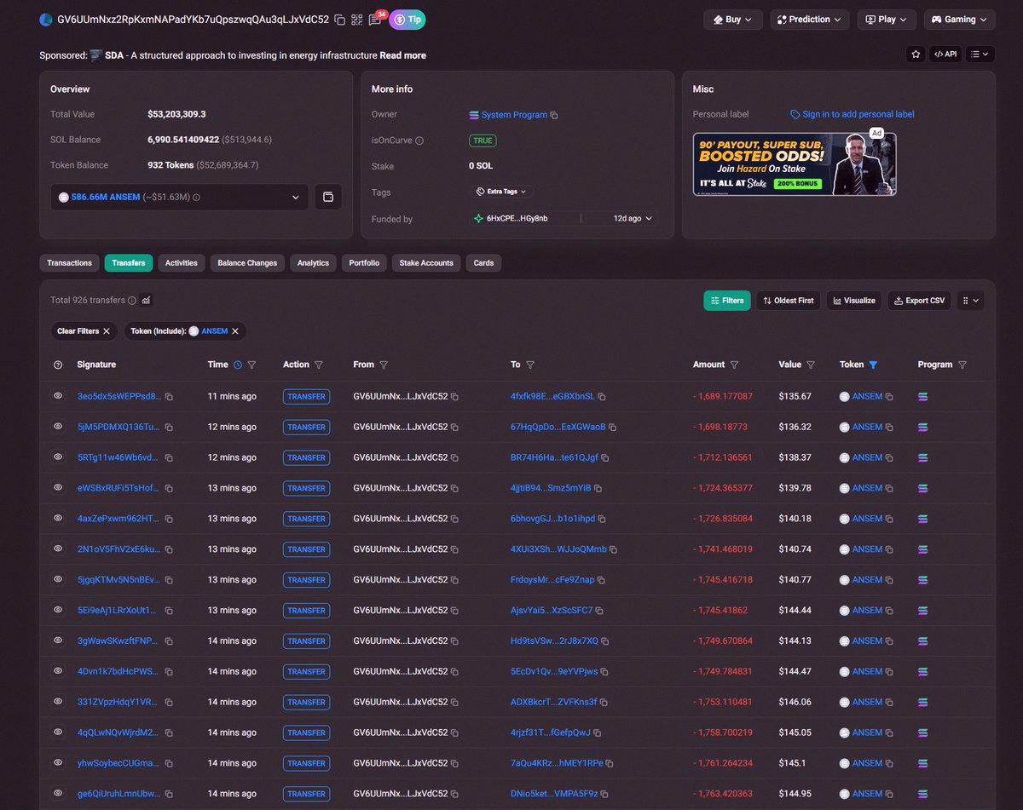1023x810 pixels.
Task: Open the active Token column filter
Action: pyautogui.click(x=873, y=365)
